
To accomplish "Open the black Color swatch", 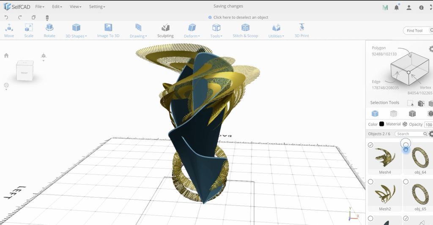I will [x=382, y=124].
